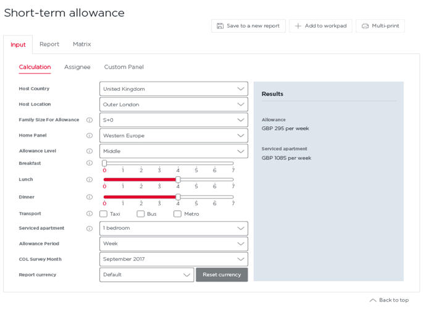423x309 pixels.
Task: Click serviced apartment value GBP 1085 per week
Action: pos(287,158)
